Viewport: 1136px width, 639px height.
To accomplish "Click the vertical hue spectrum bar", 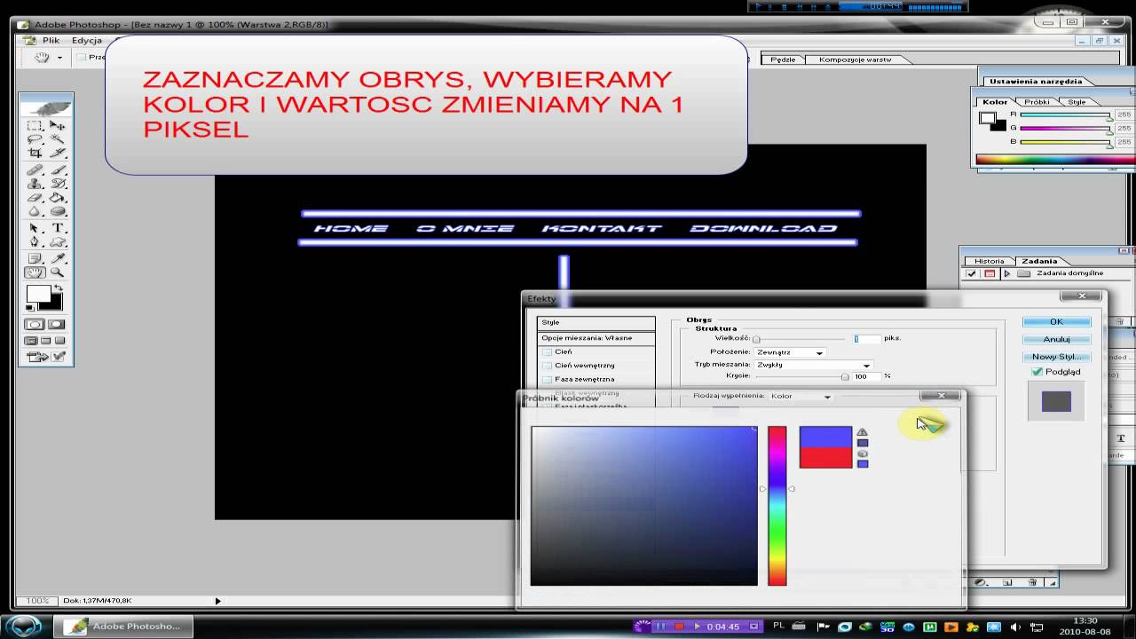I will [777, 506].
